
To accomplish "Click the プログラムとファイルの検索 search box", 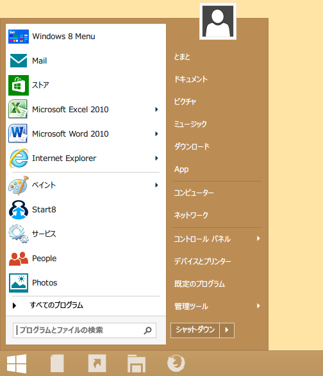I will (85, 330).
